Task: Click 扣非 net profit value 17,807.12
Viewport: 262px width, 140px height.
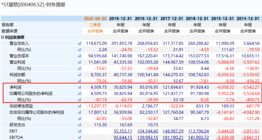Action: click(98, 112)
